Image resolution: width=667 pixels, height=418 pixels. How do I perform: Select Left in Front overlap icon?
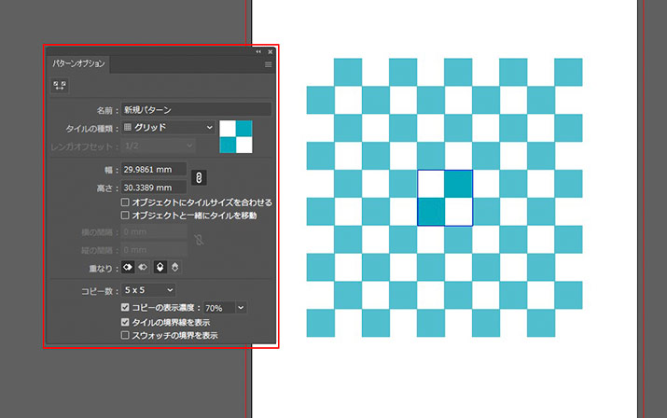pyautogui.click(x=128, y=267)
